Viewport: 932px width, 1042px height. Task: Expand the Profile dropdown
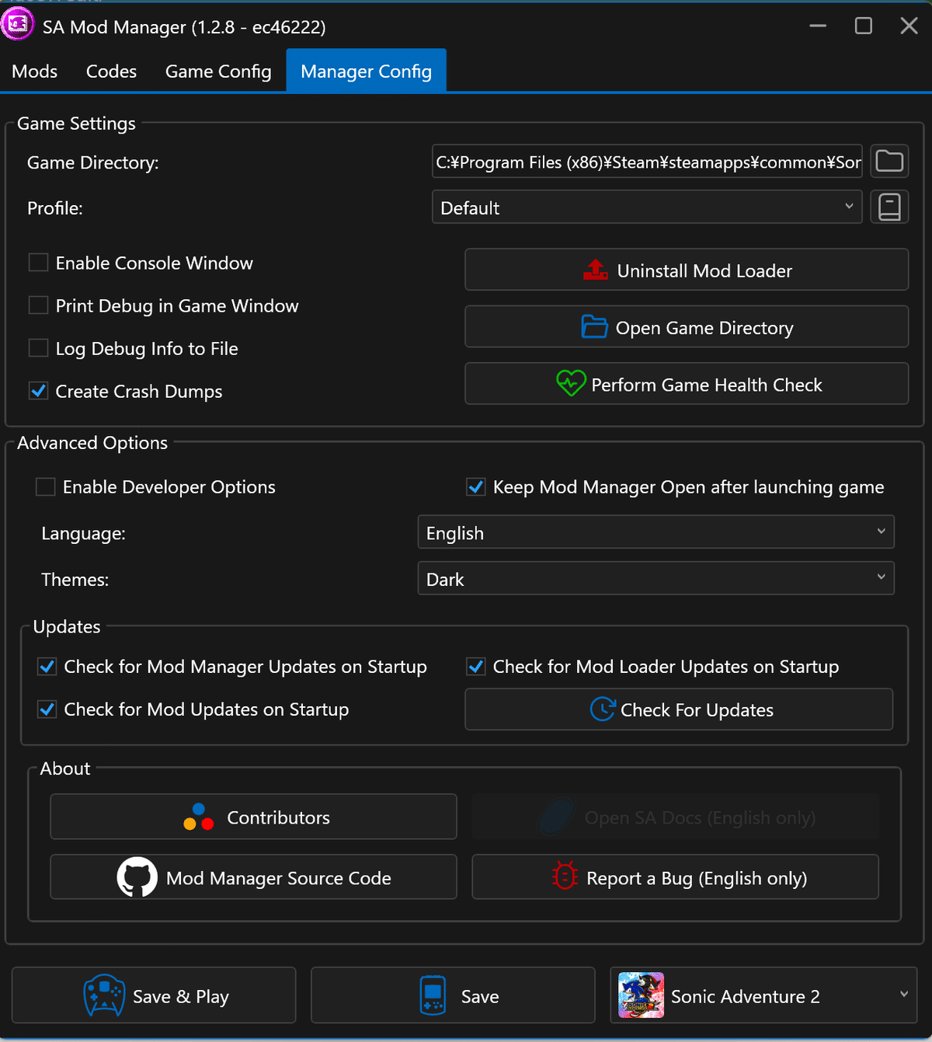point(646,207)
